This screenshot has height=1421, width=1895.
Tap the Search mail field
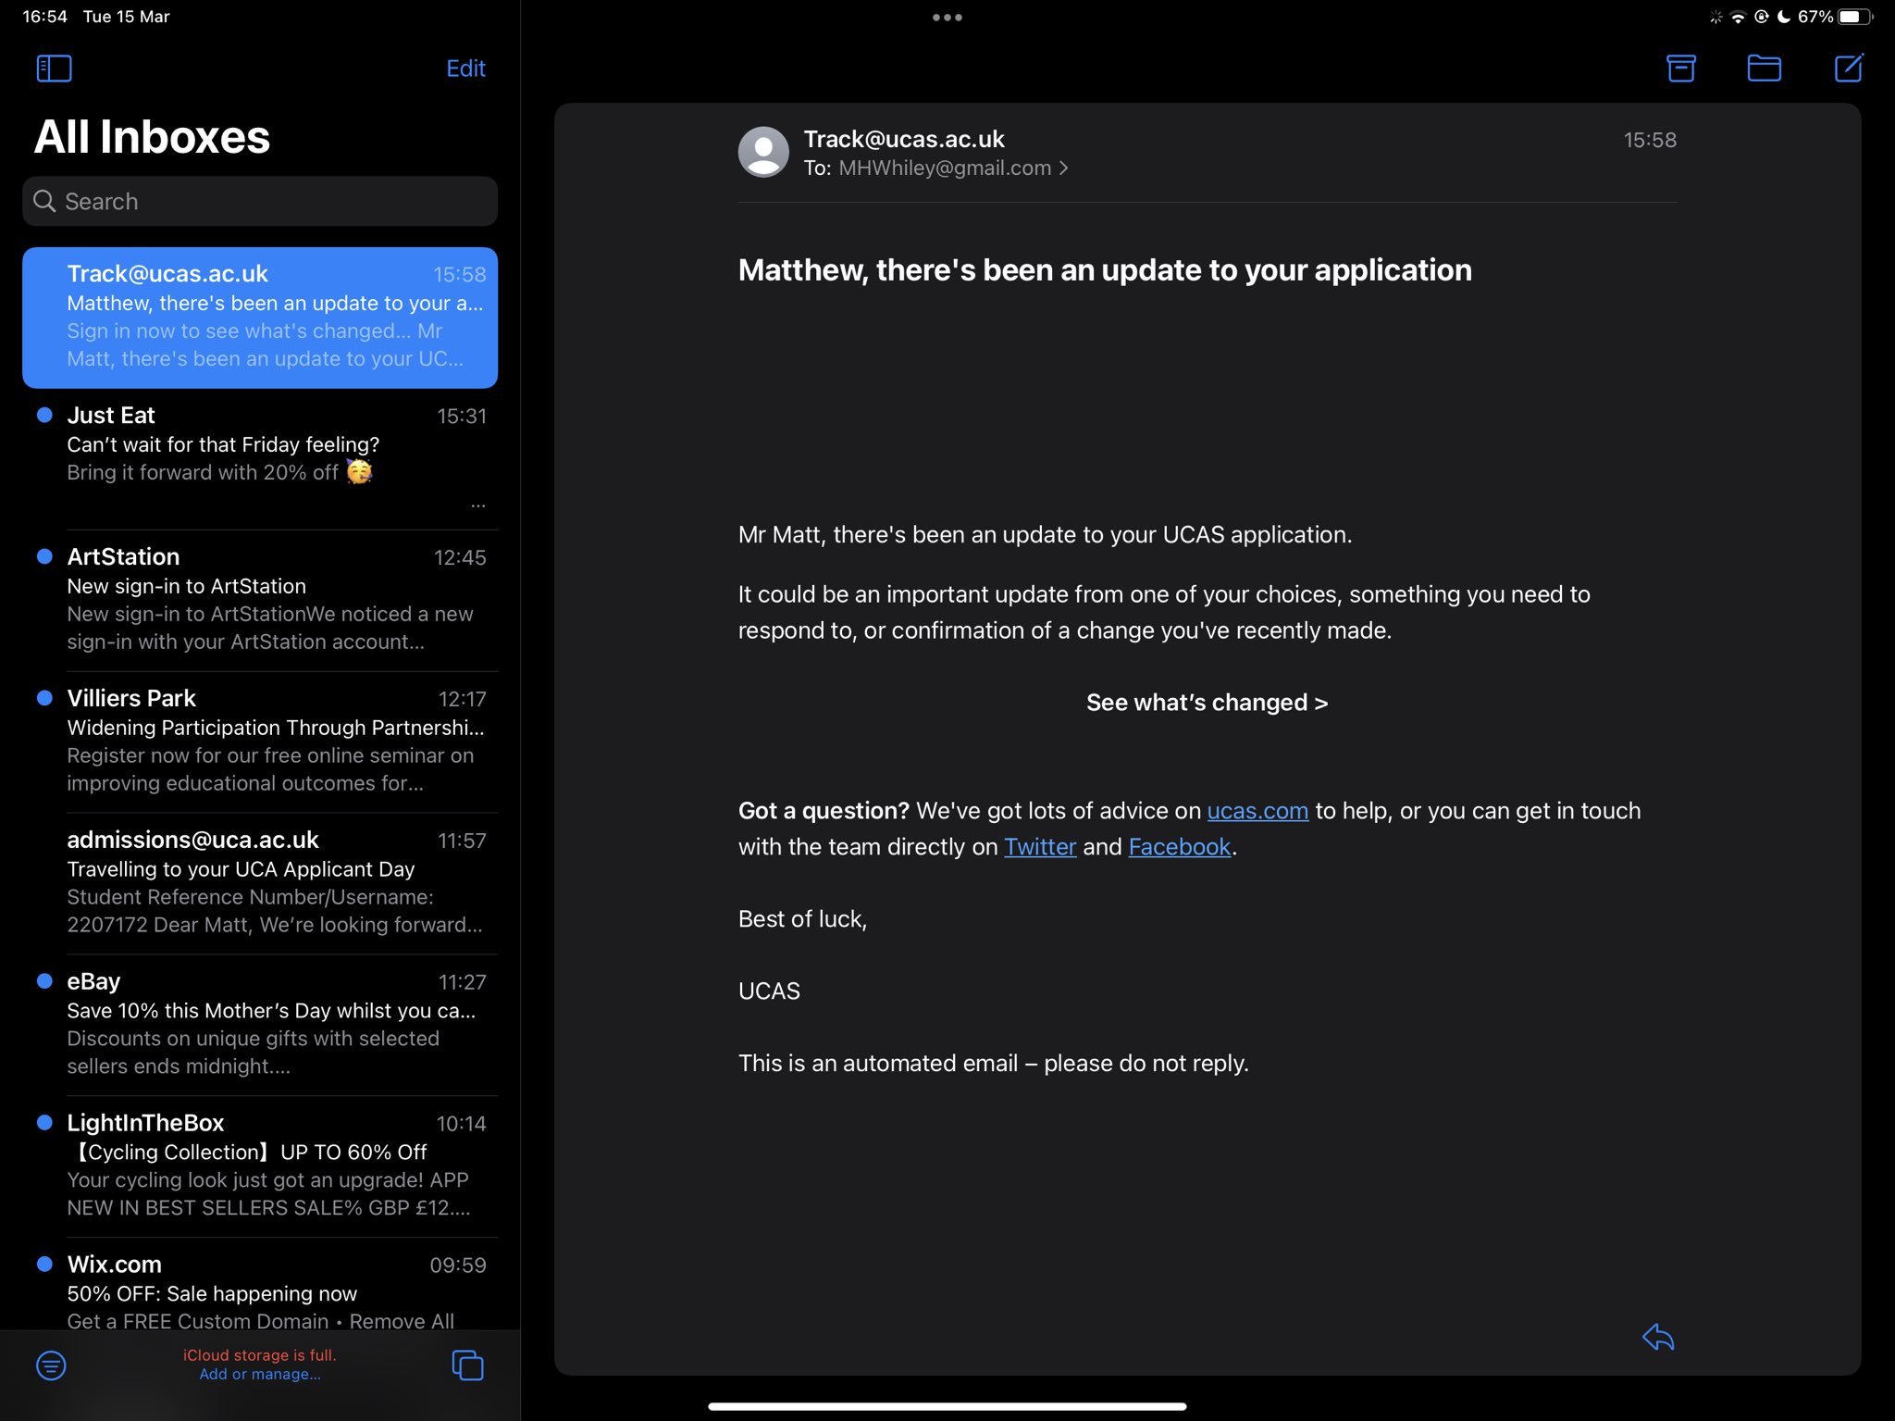tap(260, 201)
